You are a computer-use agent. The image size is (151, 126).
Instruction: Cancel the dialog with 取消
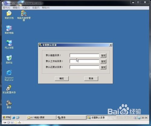pos(91,79)
